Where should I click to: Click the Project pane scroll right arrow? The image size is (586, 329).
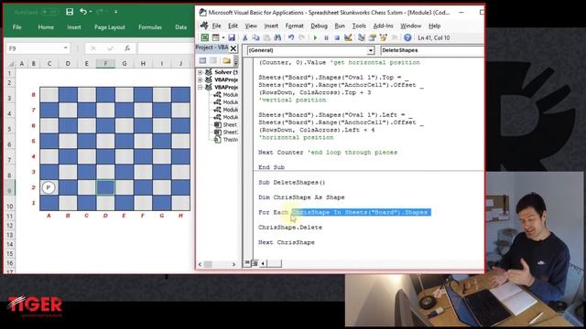tap(234, 264)
